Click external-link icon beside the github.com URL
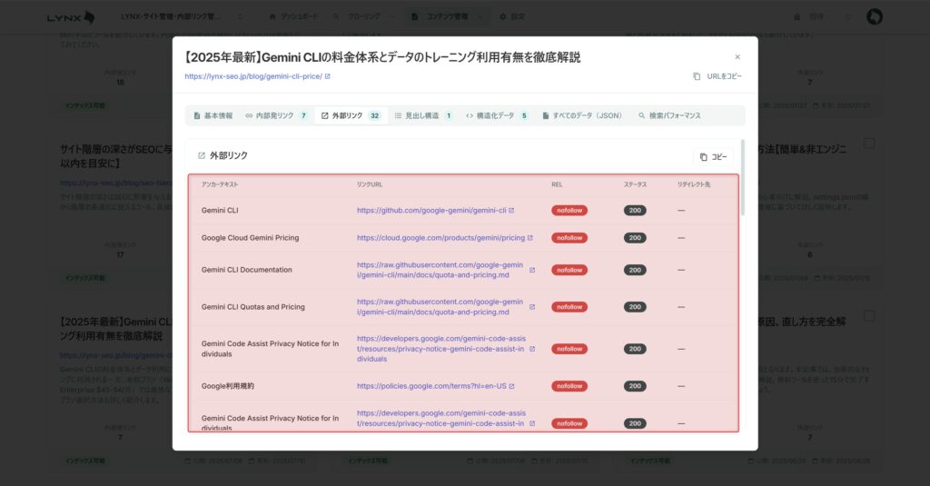The image size is (930, 486). pyautogui.click(x=511, y=211)
